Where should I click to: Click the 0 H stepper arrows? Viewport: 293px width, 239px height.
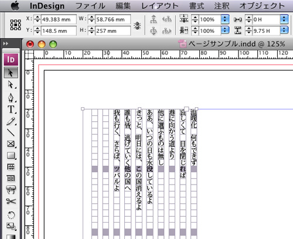(248, 19)
